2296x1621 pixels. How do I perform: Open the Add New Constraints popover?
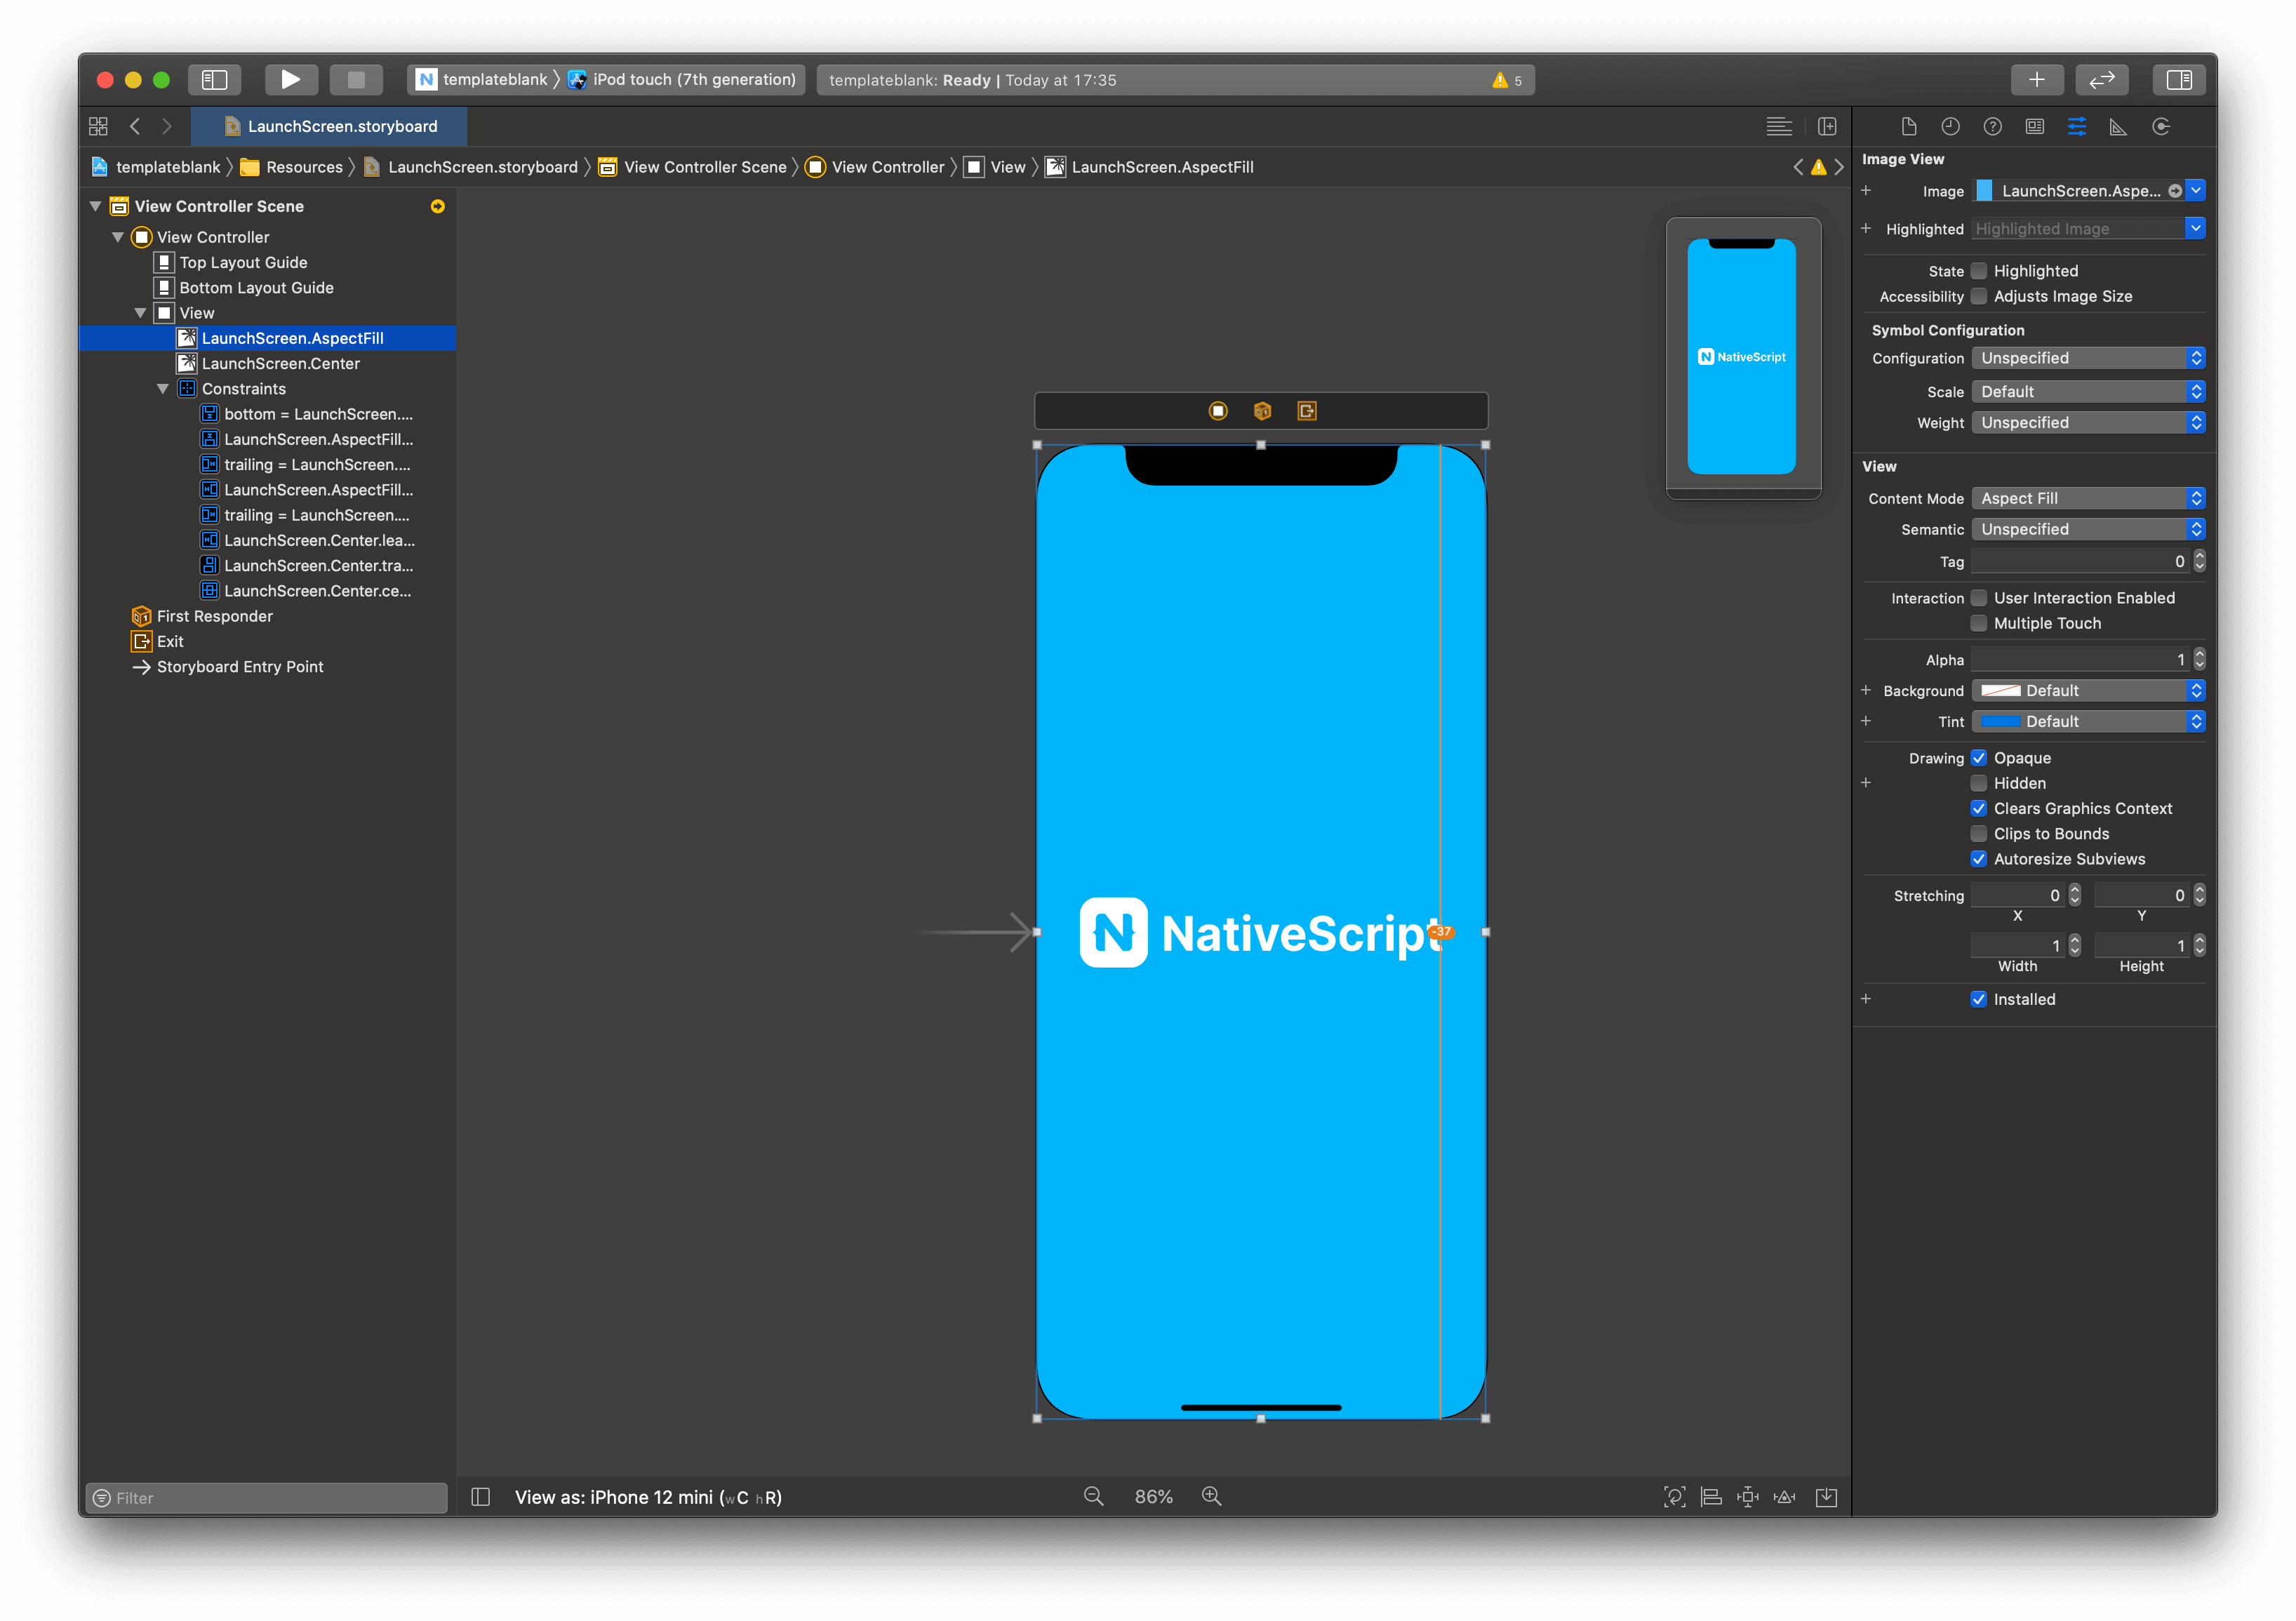1747,1497
